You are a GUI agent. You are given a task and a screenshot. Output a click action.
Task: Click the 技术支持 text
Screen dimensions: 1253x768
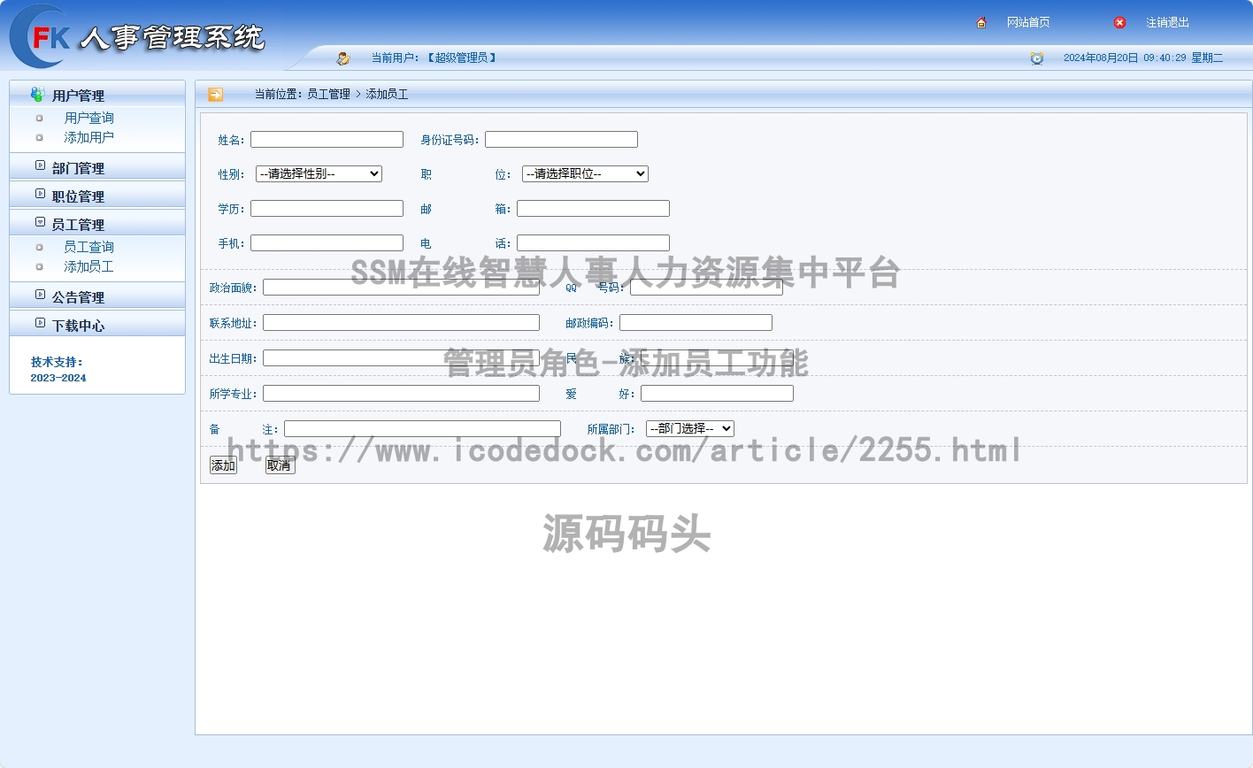coord(57,362)
